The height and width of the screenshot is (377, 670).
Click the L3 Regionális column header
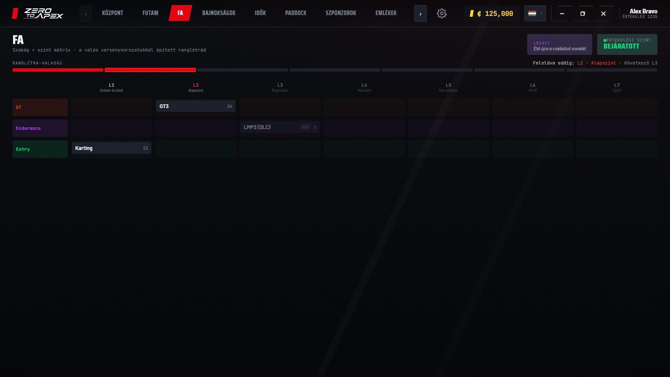click(280, 88)
